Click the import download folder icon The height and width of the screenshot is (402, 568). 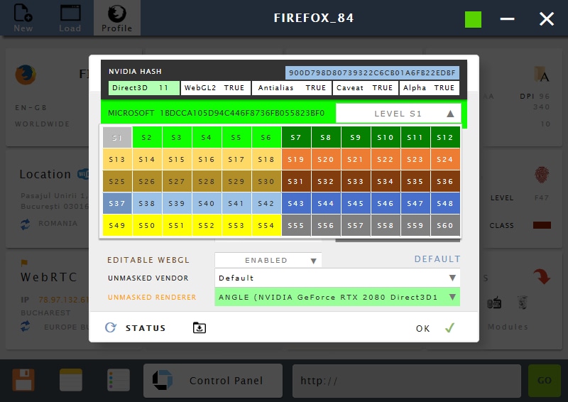pos(200,327)
